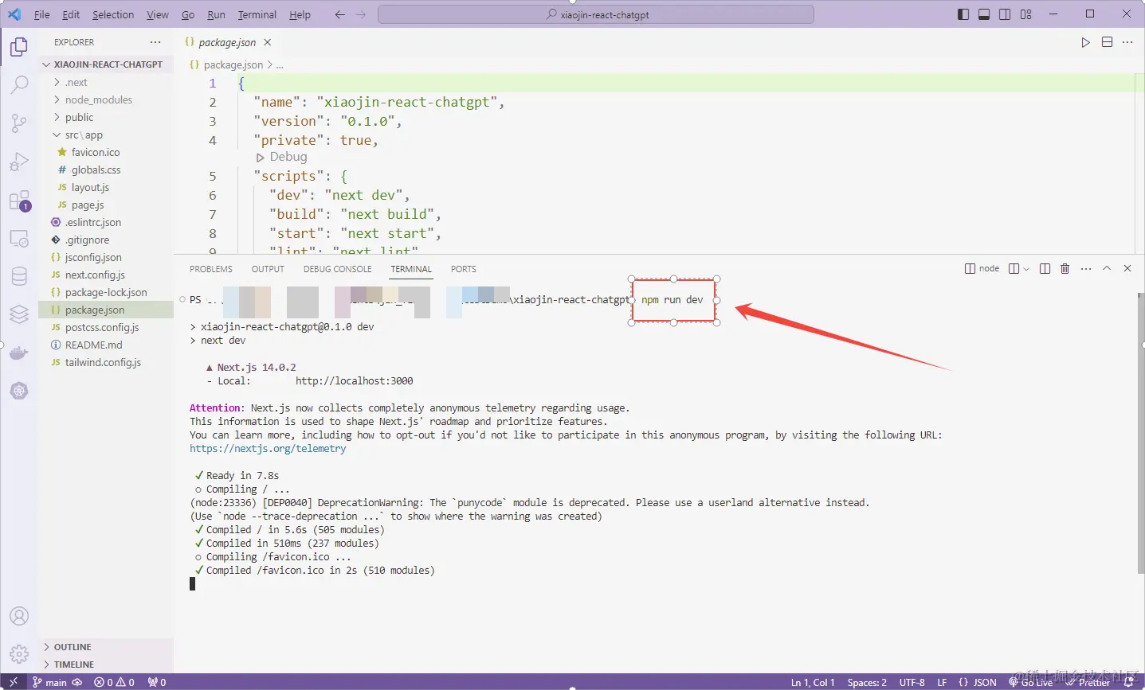Open the Search view in activity bar
Image resolution: width=1145 pixels, height=690 pixels.
pyautogui.click(x=19, y=84)
